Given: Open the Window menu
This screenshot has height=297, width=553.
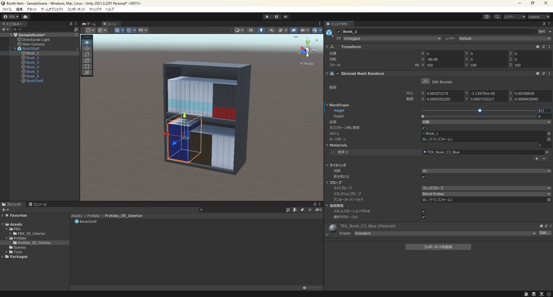Looking at the screenshot, I should (95, 9).
